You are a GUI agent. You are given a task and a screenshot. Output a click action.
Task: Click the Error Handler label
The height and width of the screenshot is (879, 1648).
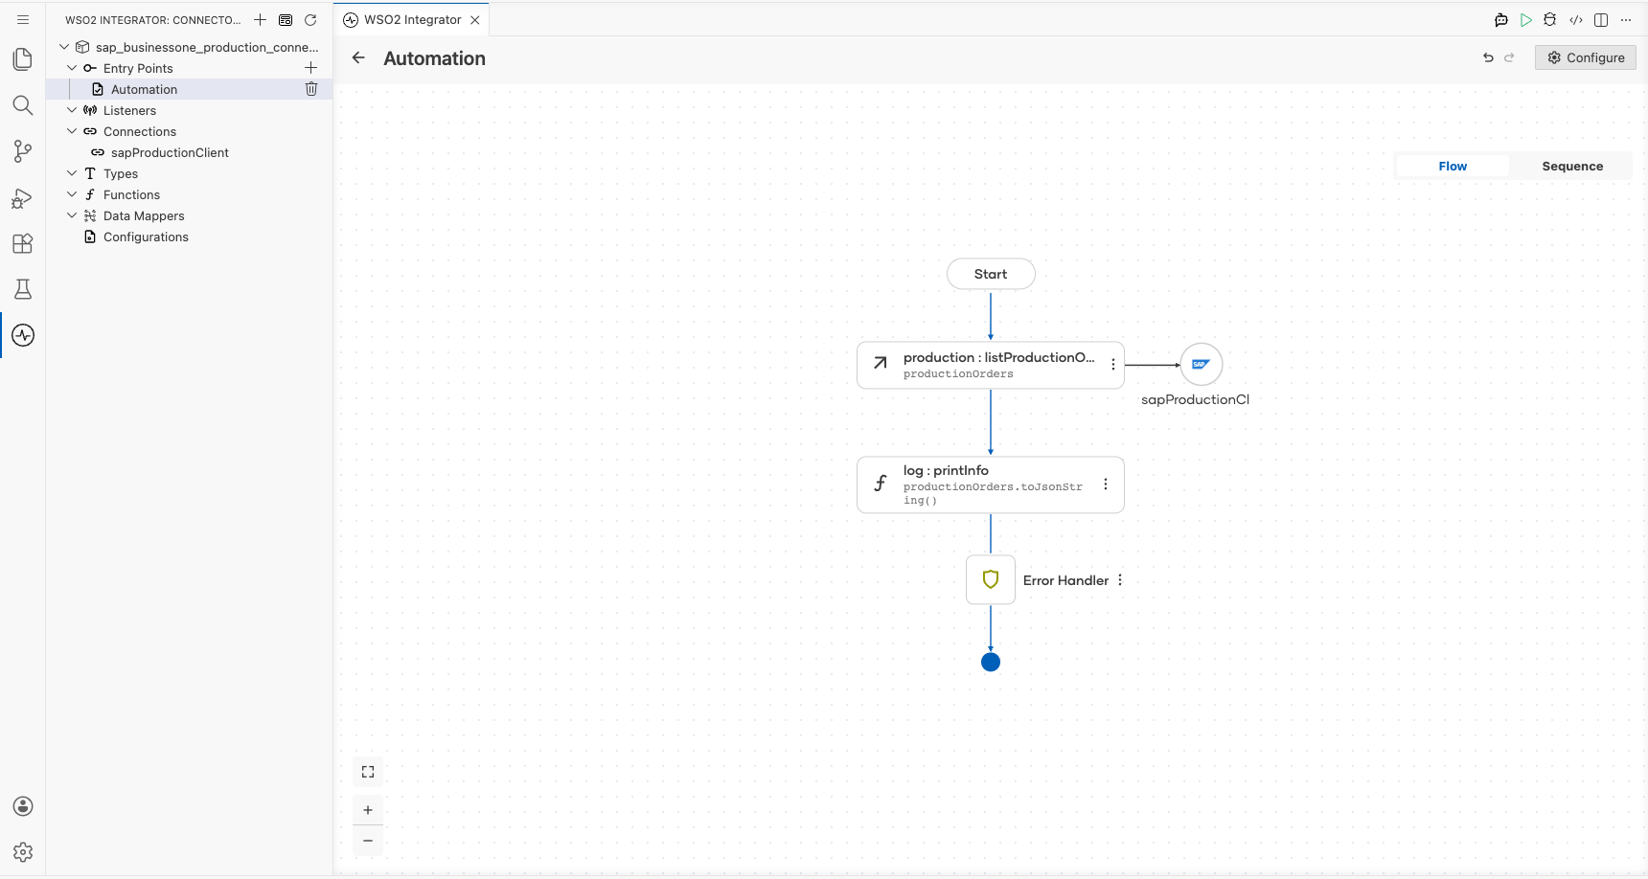(x=1065, y=580)
